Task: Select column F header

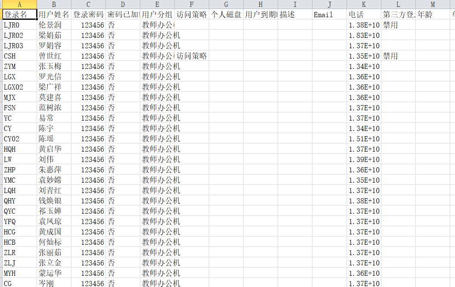Action: tap(192, 4)
